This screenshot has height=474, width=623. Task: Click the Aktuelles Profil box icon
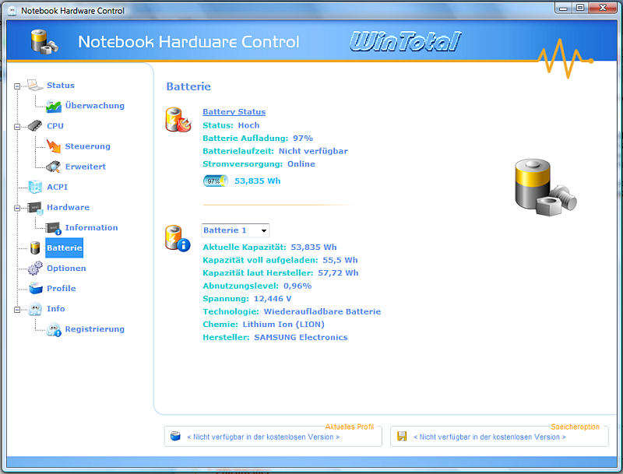pyautogui.click(x=175, y=437)
